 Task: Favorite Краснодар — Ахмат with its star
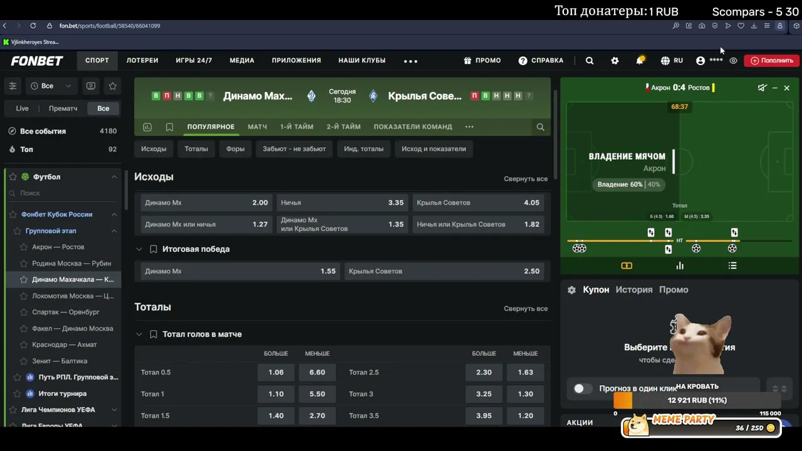[24, 345]
